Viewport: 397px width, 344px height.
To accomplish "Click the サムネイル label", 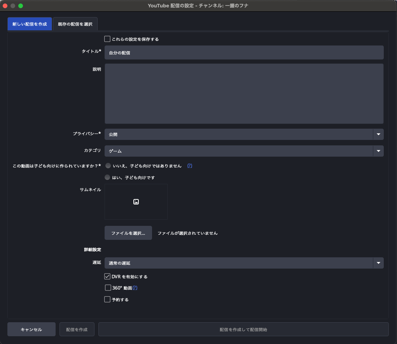I will (x=90, y=190).
